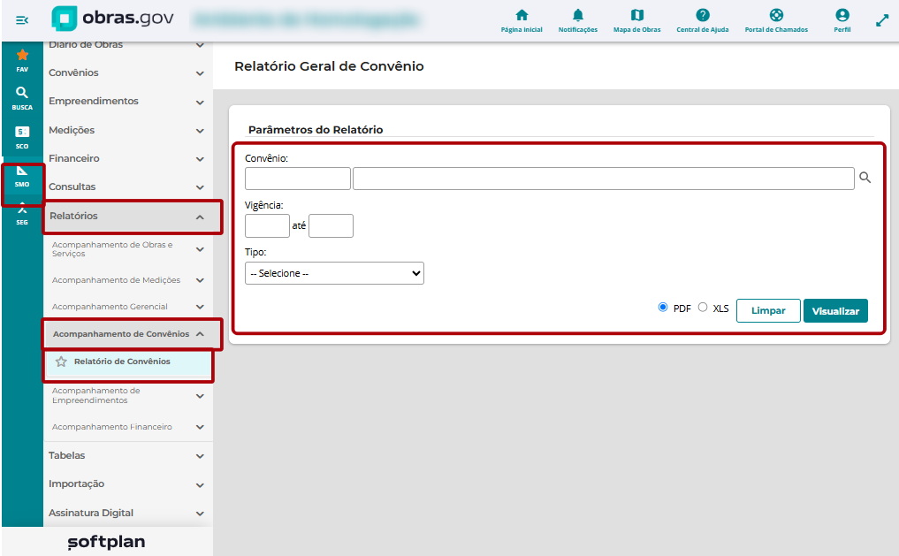The width and height of the screenshot is (899, 556).
Task: Focus the Convênio code input field
Action: point(298,179)
